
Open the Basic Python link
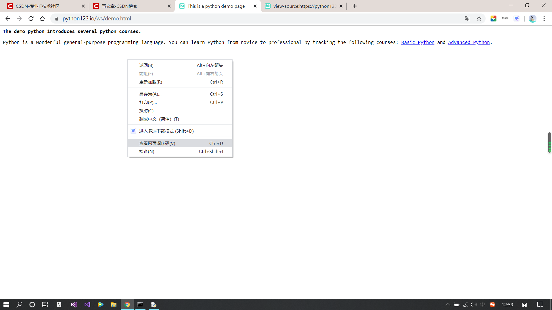point(417,42)
